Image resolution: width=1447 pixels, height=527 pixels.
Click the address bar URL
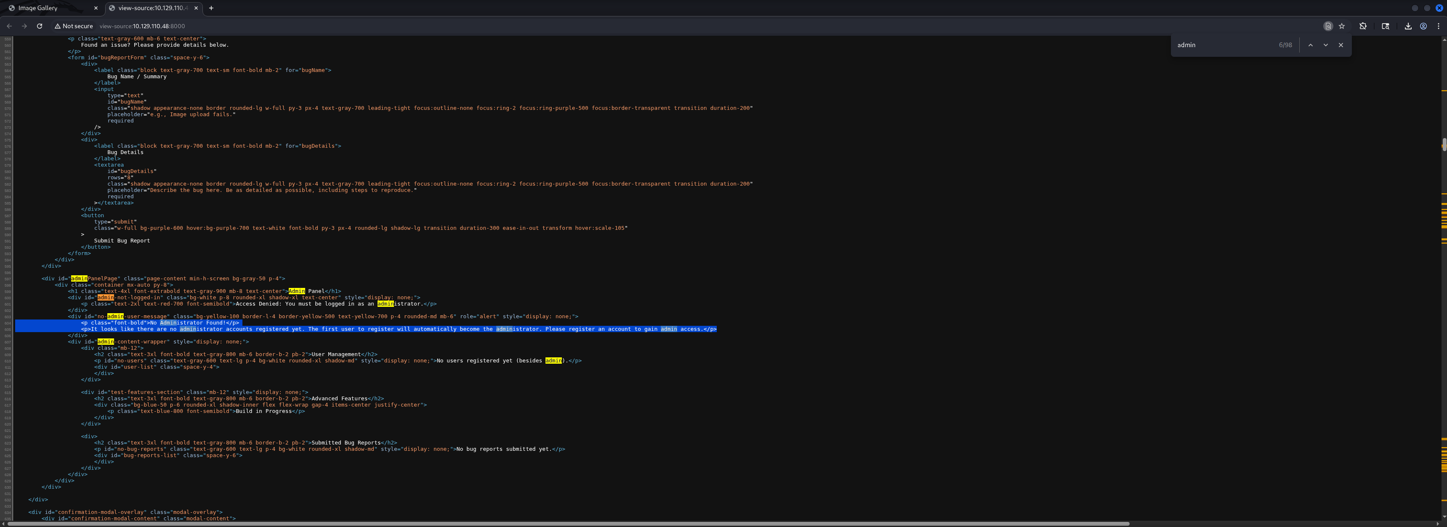(x=142, y=26)
